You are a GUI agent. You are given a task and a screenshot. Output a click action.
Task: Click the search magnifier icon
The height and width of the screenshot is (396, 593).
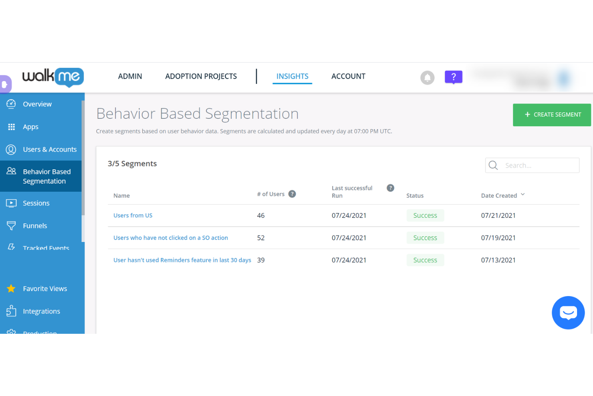[493, 165]
